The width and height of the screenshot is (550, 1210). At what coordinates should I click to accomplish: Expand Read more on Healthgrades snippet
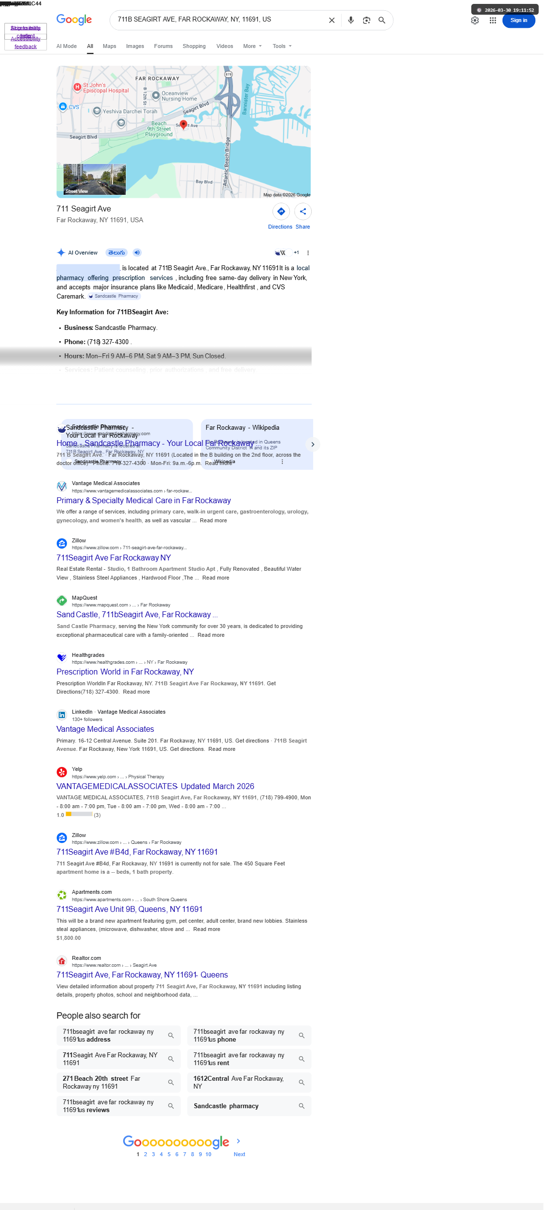coord(137,692)
